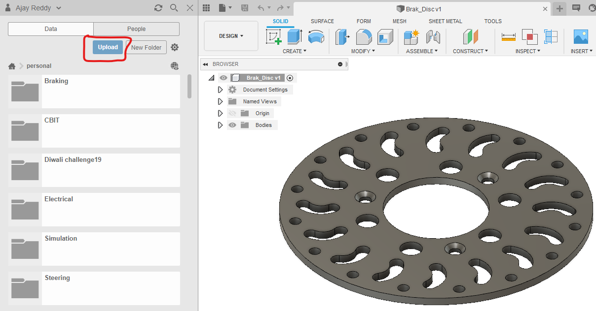Open the INSERT dropdown menu
This screenshot has width=596, height=311.
point(582,51)
